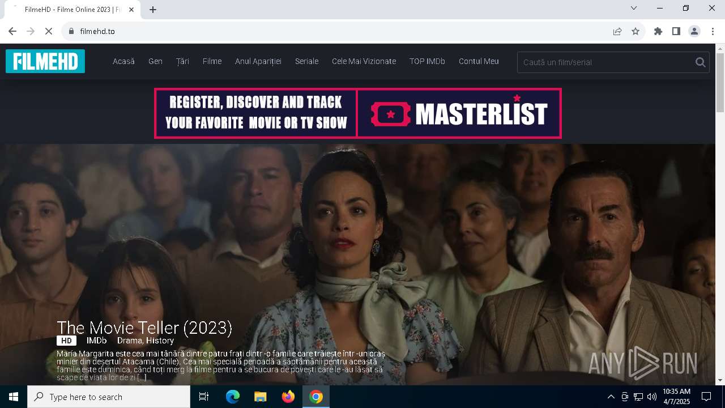Viewport: 725px width, 408px height.
Task: Open the Seriale menu item
Action: 306,61
